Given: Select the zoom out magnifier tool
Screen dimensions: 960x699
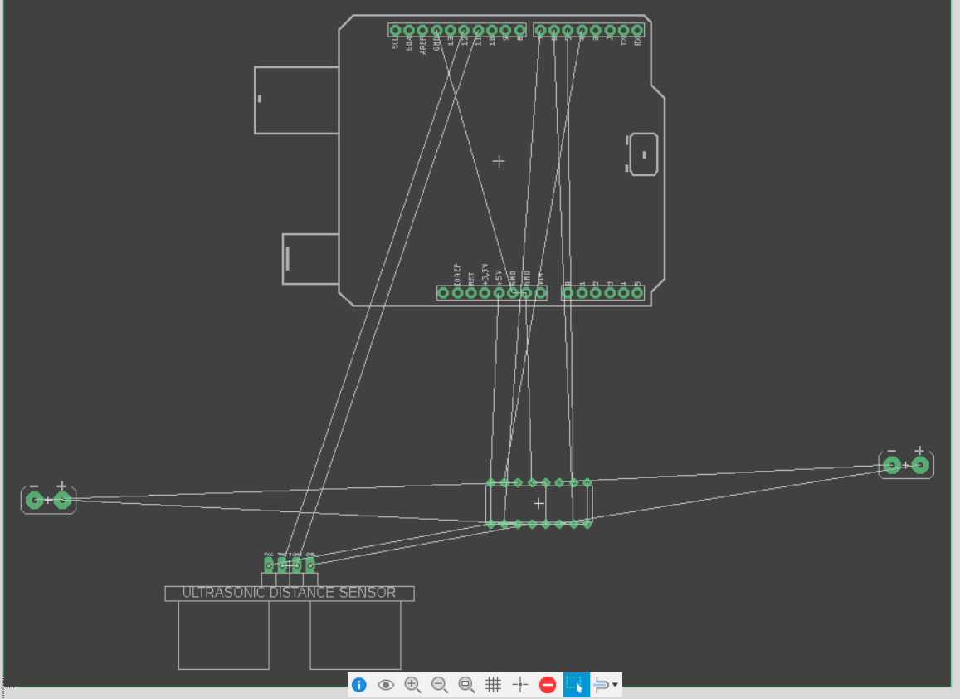Looking at the screenshot, I should (440, 686).
